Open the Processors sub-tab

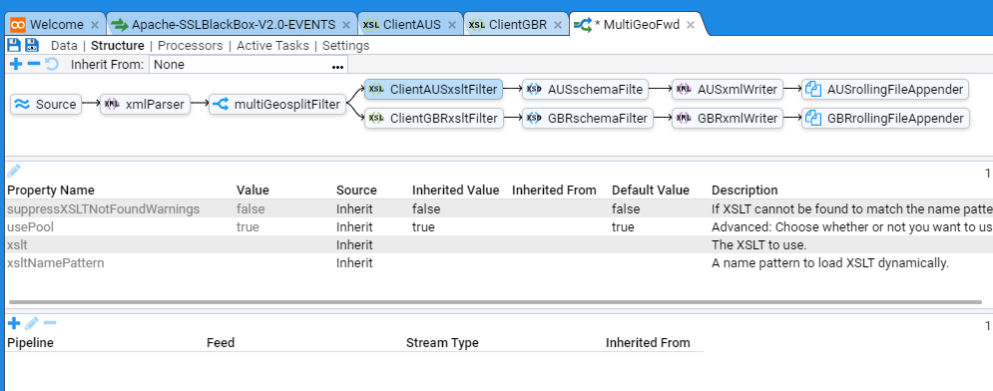click(190, 46)
